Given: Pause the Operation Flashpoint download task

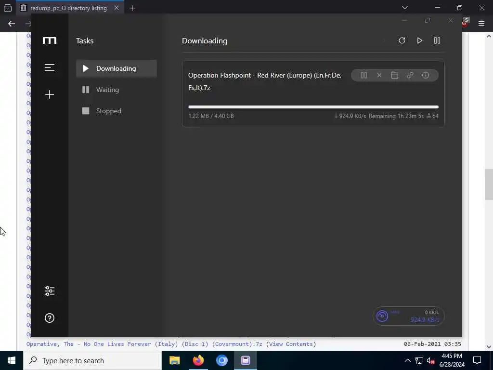Looking at the screenshot, I should click(x=364, y=75).
